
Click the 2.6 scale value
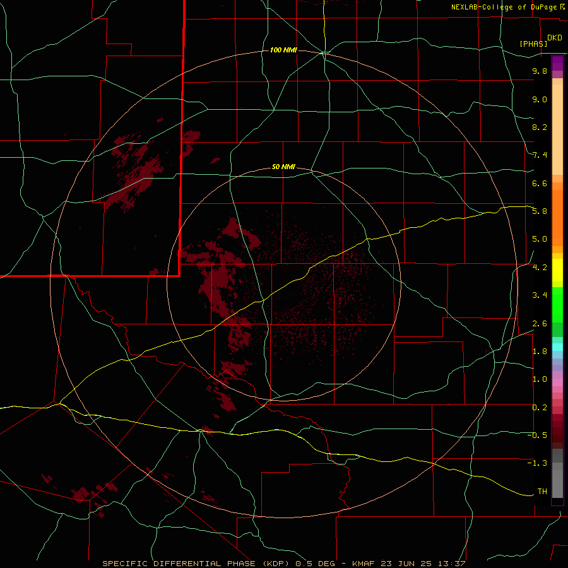point(540,324)
